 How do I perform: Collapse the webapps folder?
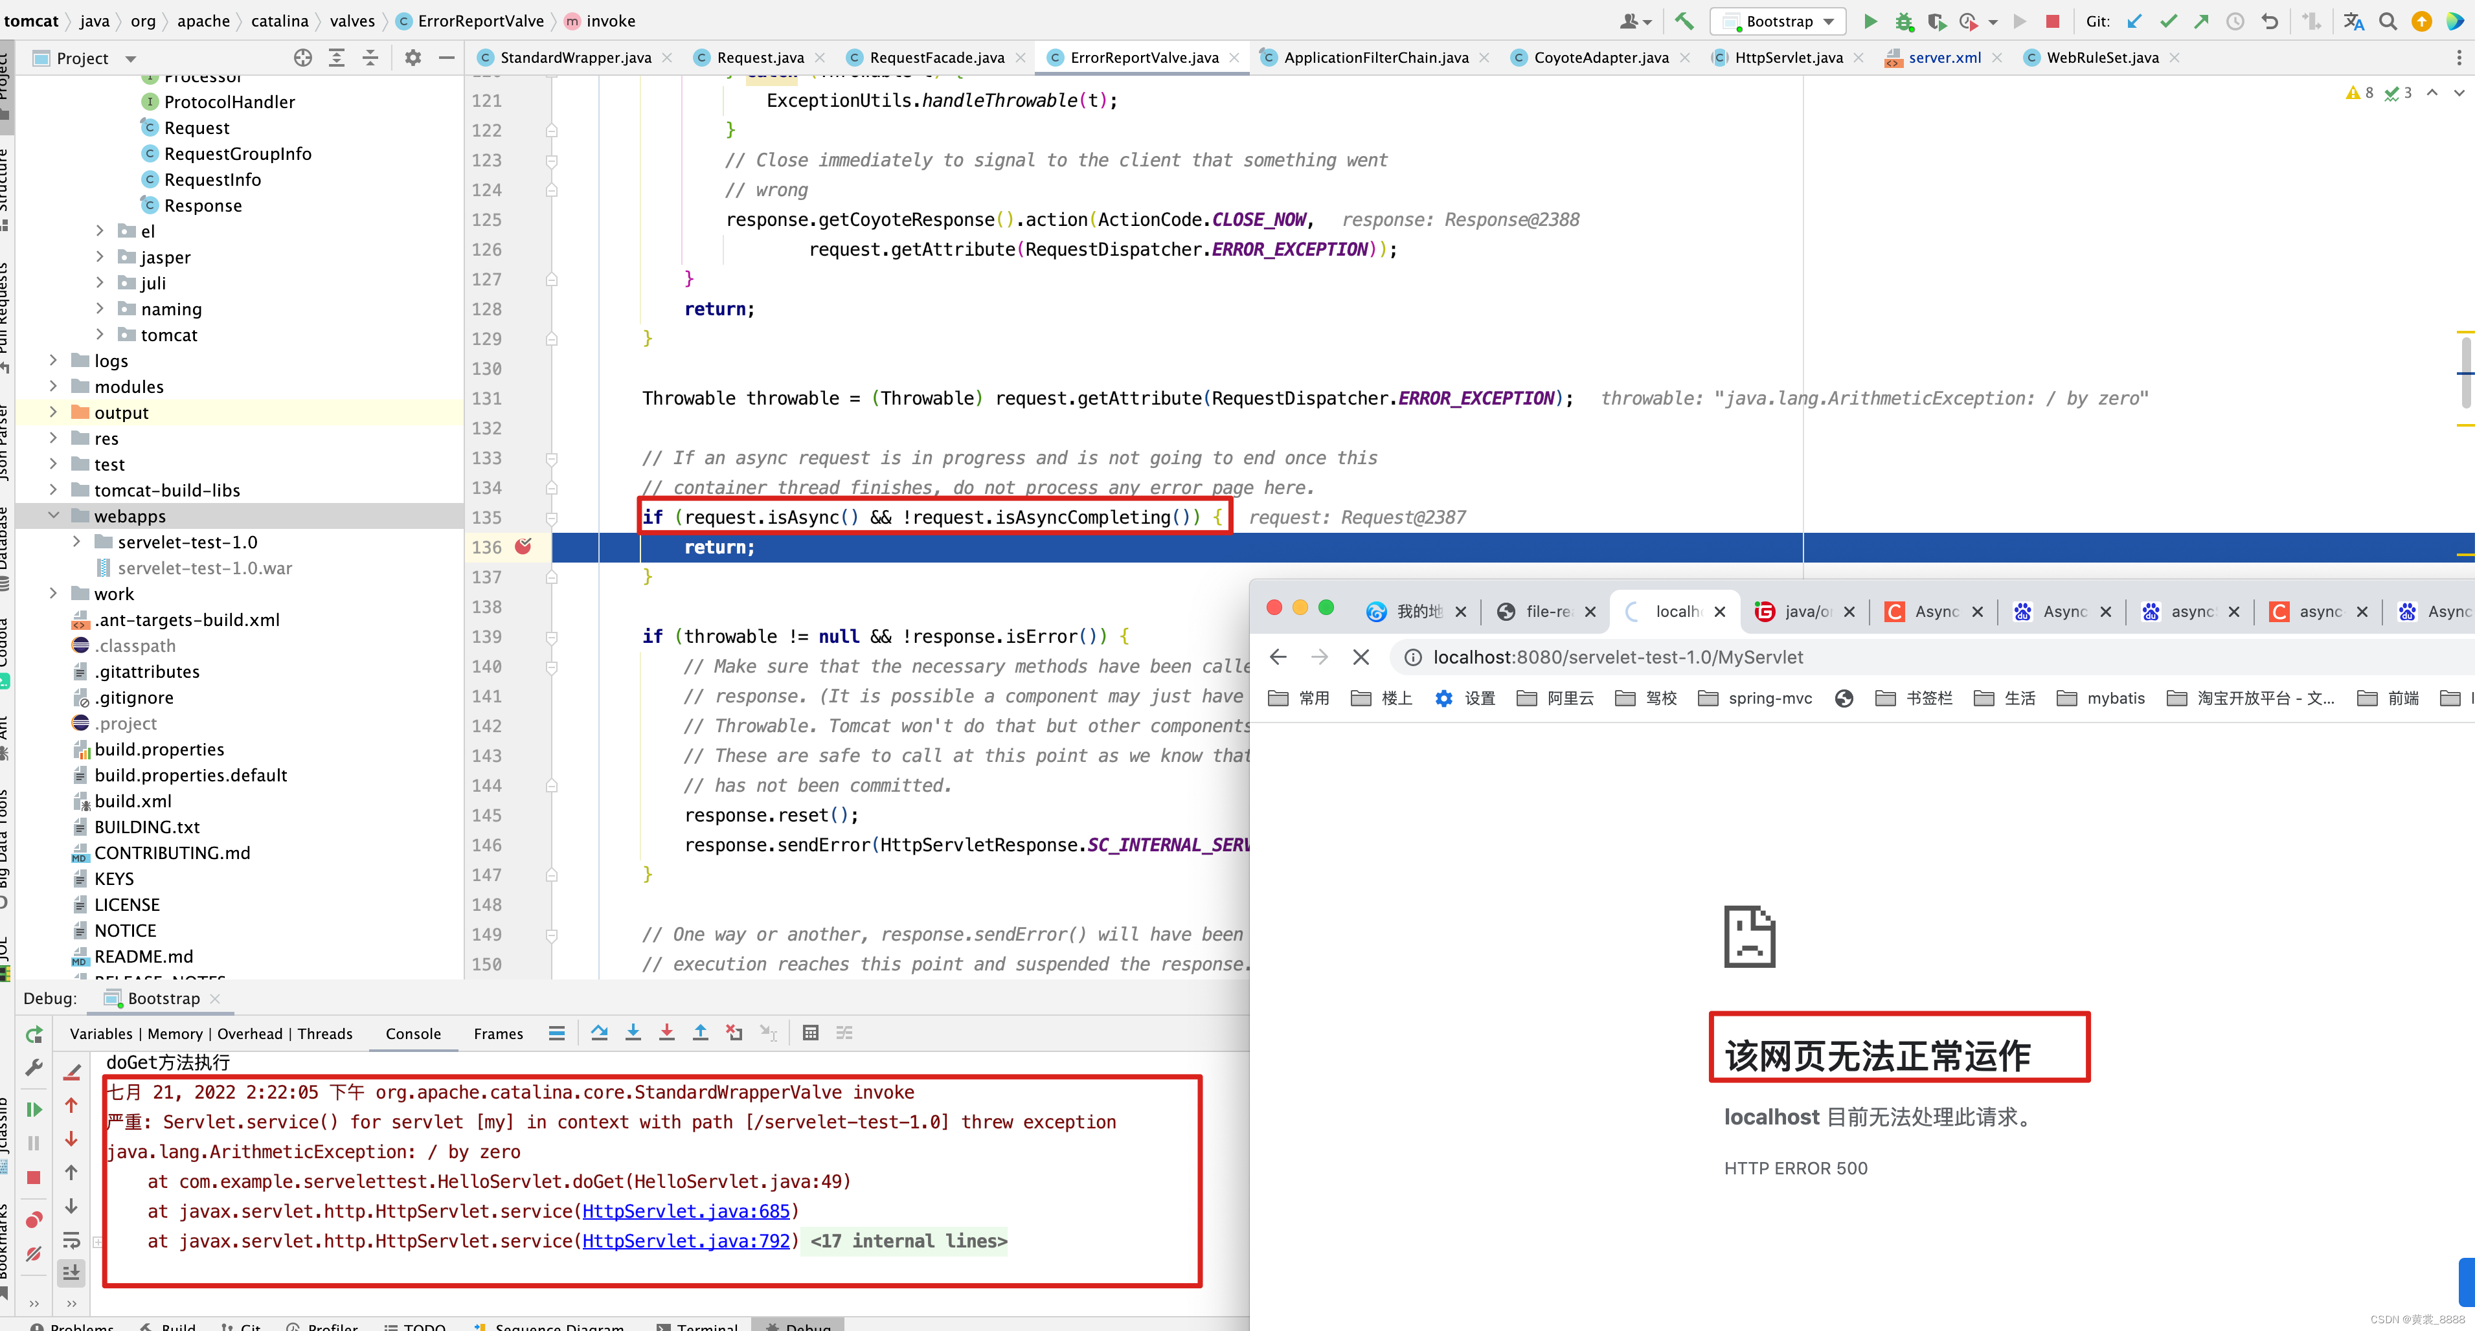click(x=54, y=516)
